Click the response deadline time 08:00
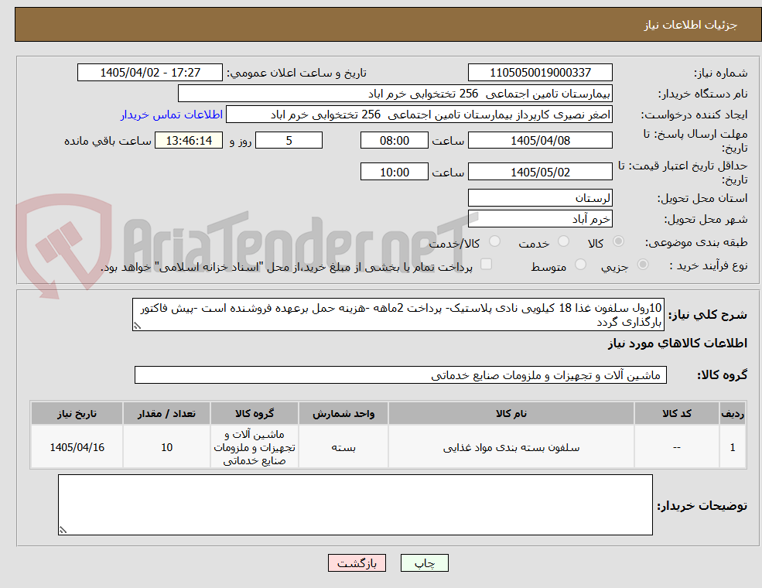 pyautogui.click(x=394, y=141)
